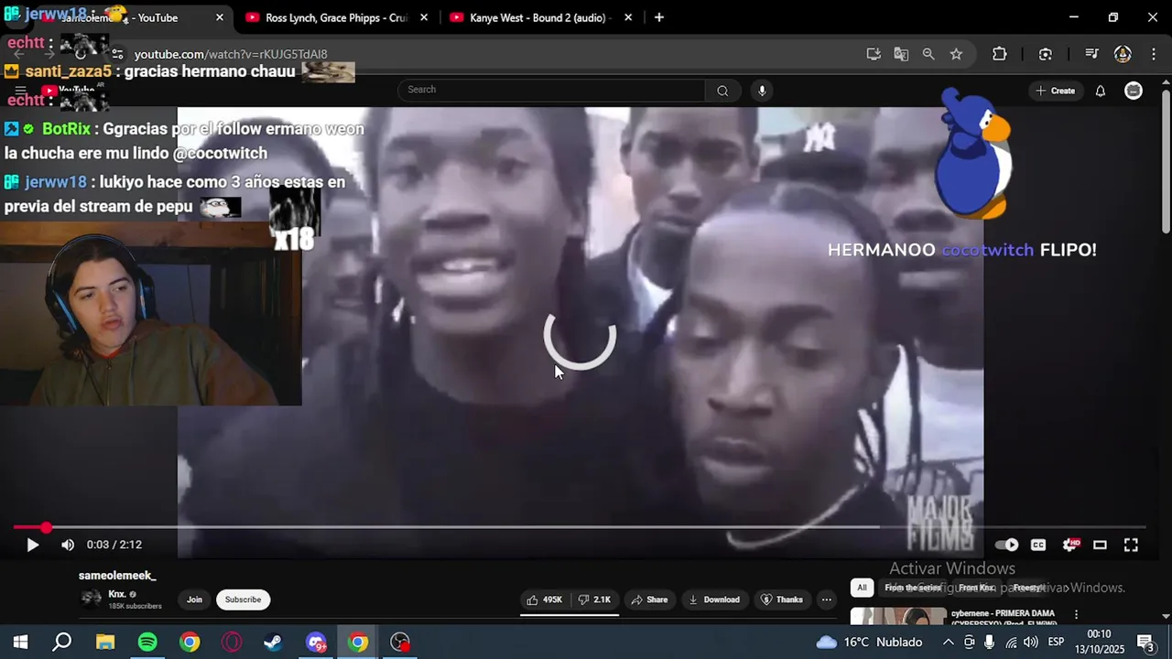This screenshot has height=659, width=1172.
Task: Open ESP input language selector
Action: pyautogui.click(x=1056, y=643)
